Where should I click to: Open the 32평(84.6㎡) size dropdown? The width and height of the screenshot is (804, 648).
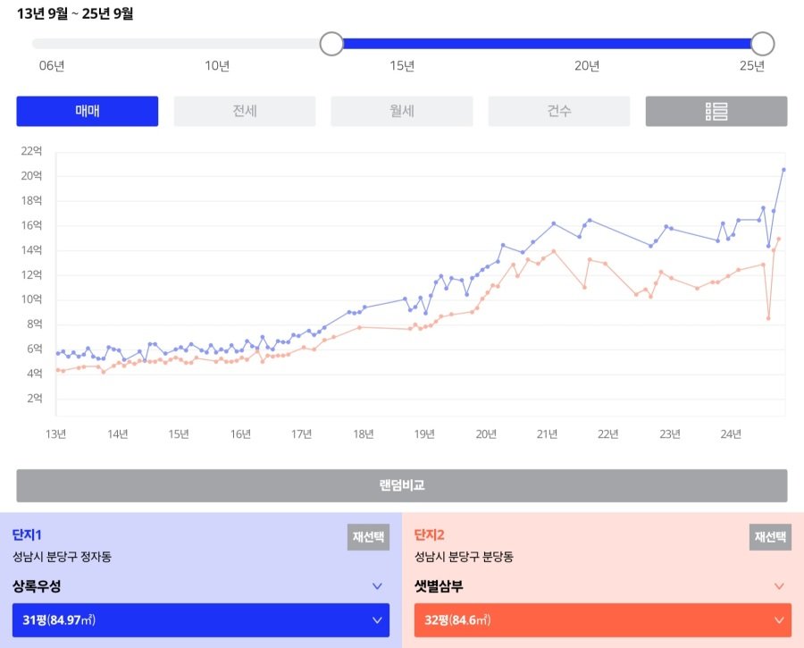click(x=603, y=620)
